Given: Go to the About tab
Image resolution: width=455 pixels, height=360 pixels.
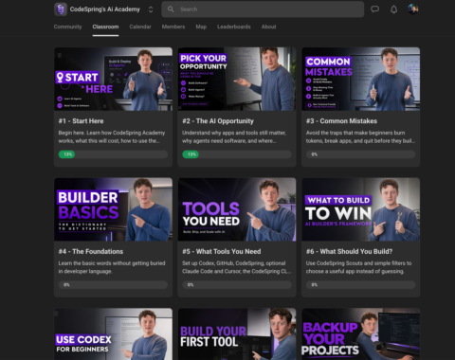Looking at the screenshot, I should pos(268,27).
